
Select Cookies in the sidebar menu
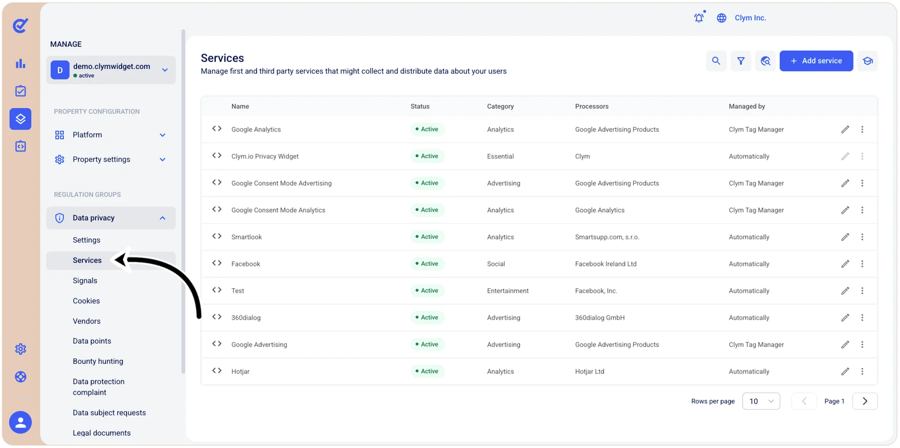pos(86,301)
